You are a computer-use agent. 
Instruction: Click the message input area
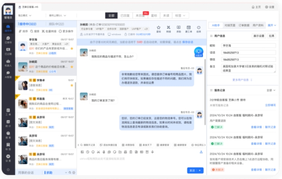pos(142,162)
